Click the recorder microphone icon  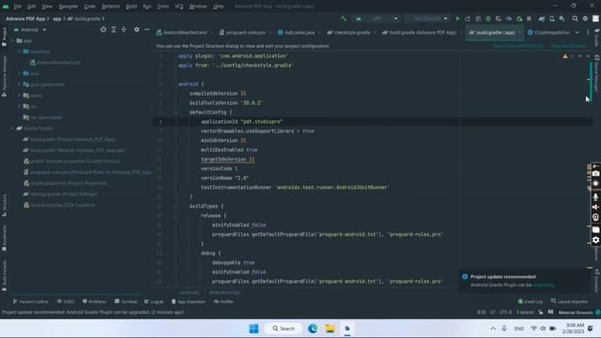(x=595, y=196)
